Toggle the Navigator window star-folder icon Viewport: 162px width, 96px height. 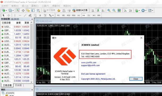click(x=28, y=10)
